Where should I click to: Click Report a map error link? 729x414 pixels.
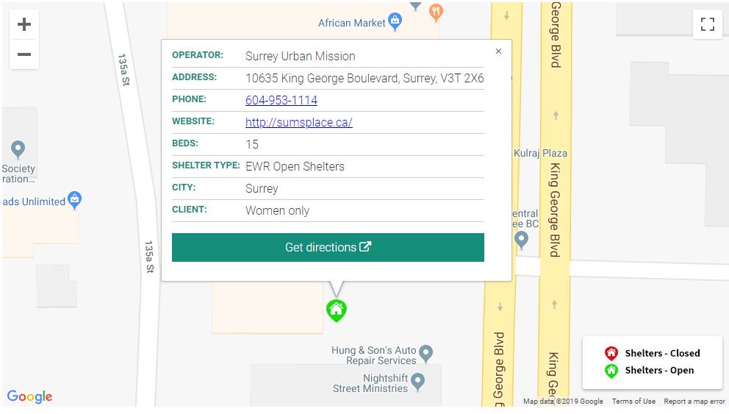(694, 401)
